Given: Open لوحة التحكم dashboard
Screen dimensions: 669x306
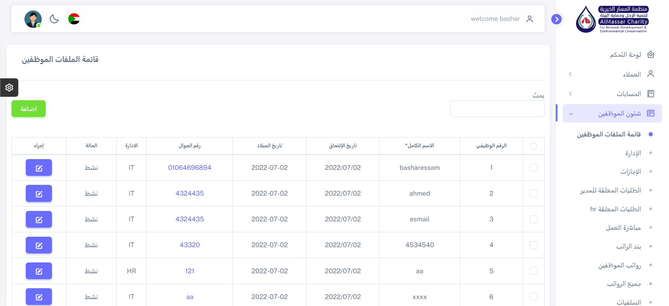Looking at the screenshot, I should click(625, 55).
